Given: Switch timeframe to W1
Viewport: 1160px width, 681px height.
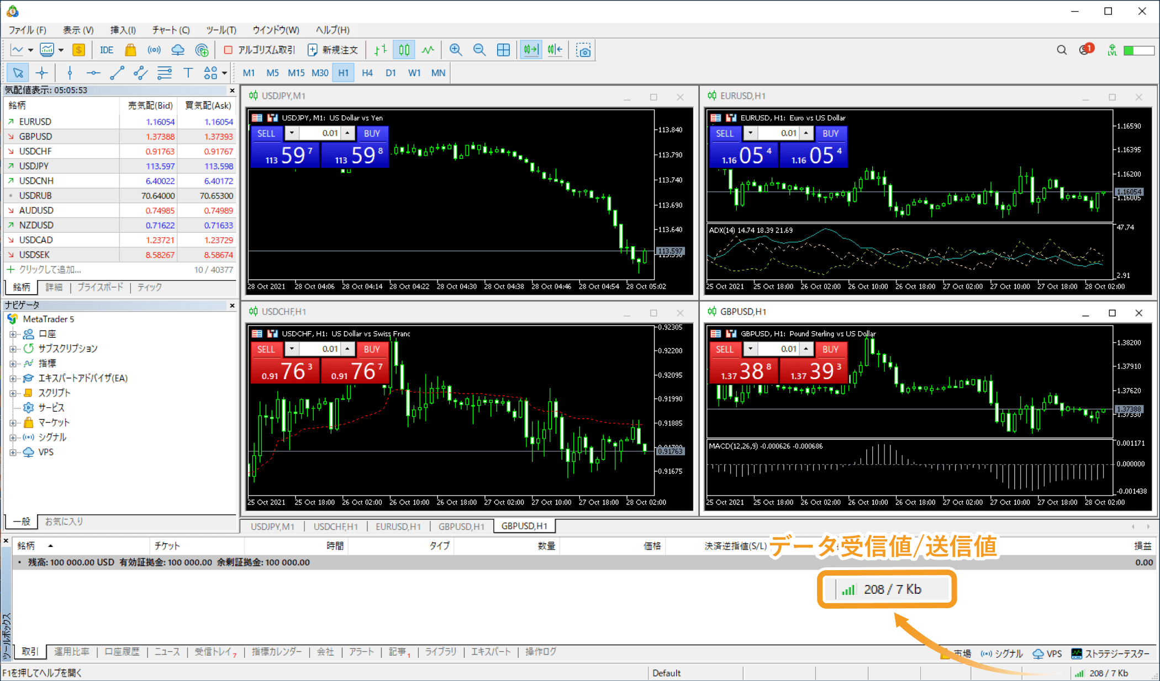Looking at the screenshot, I should [414, 73].
